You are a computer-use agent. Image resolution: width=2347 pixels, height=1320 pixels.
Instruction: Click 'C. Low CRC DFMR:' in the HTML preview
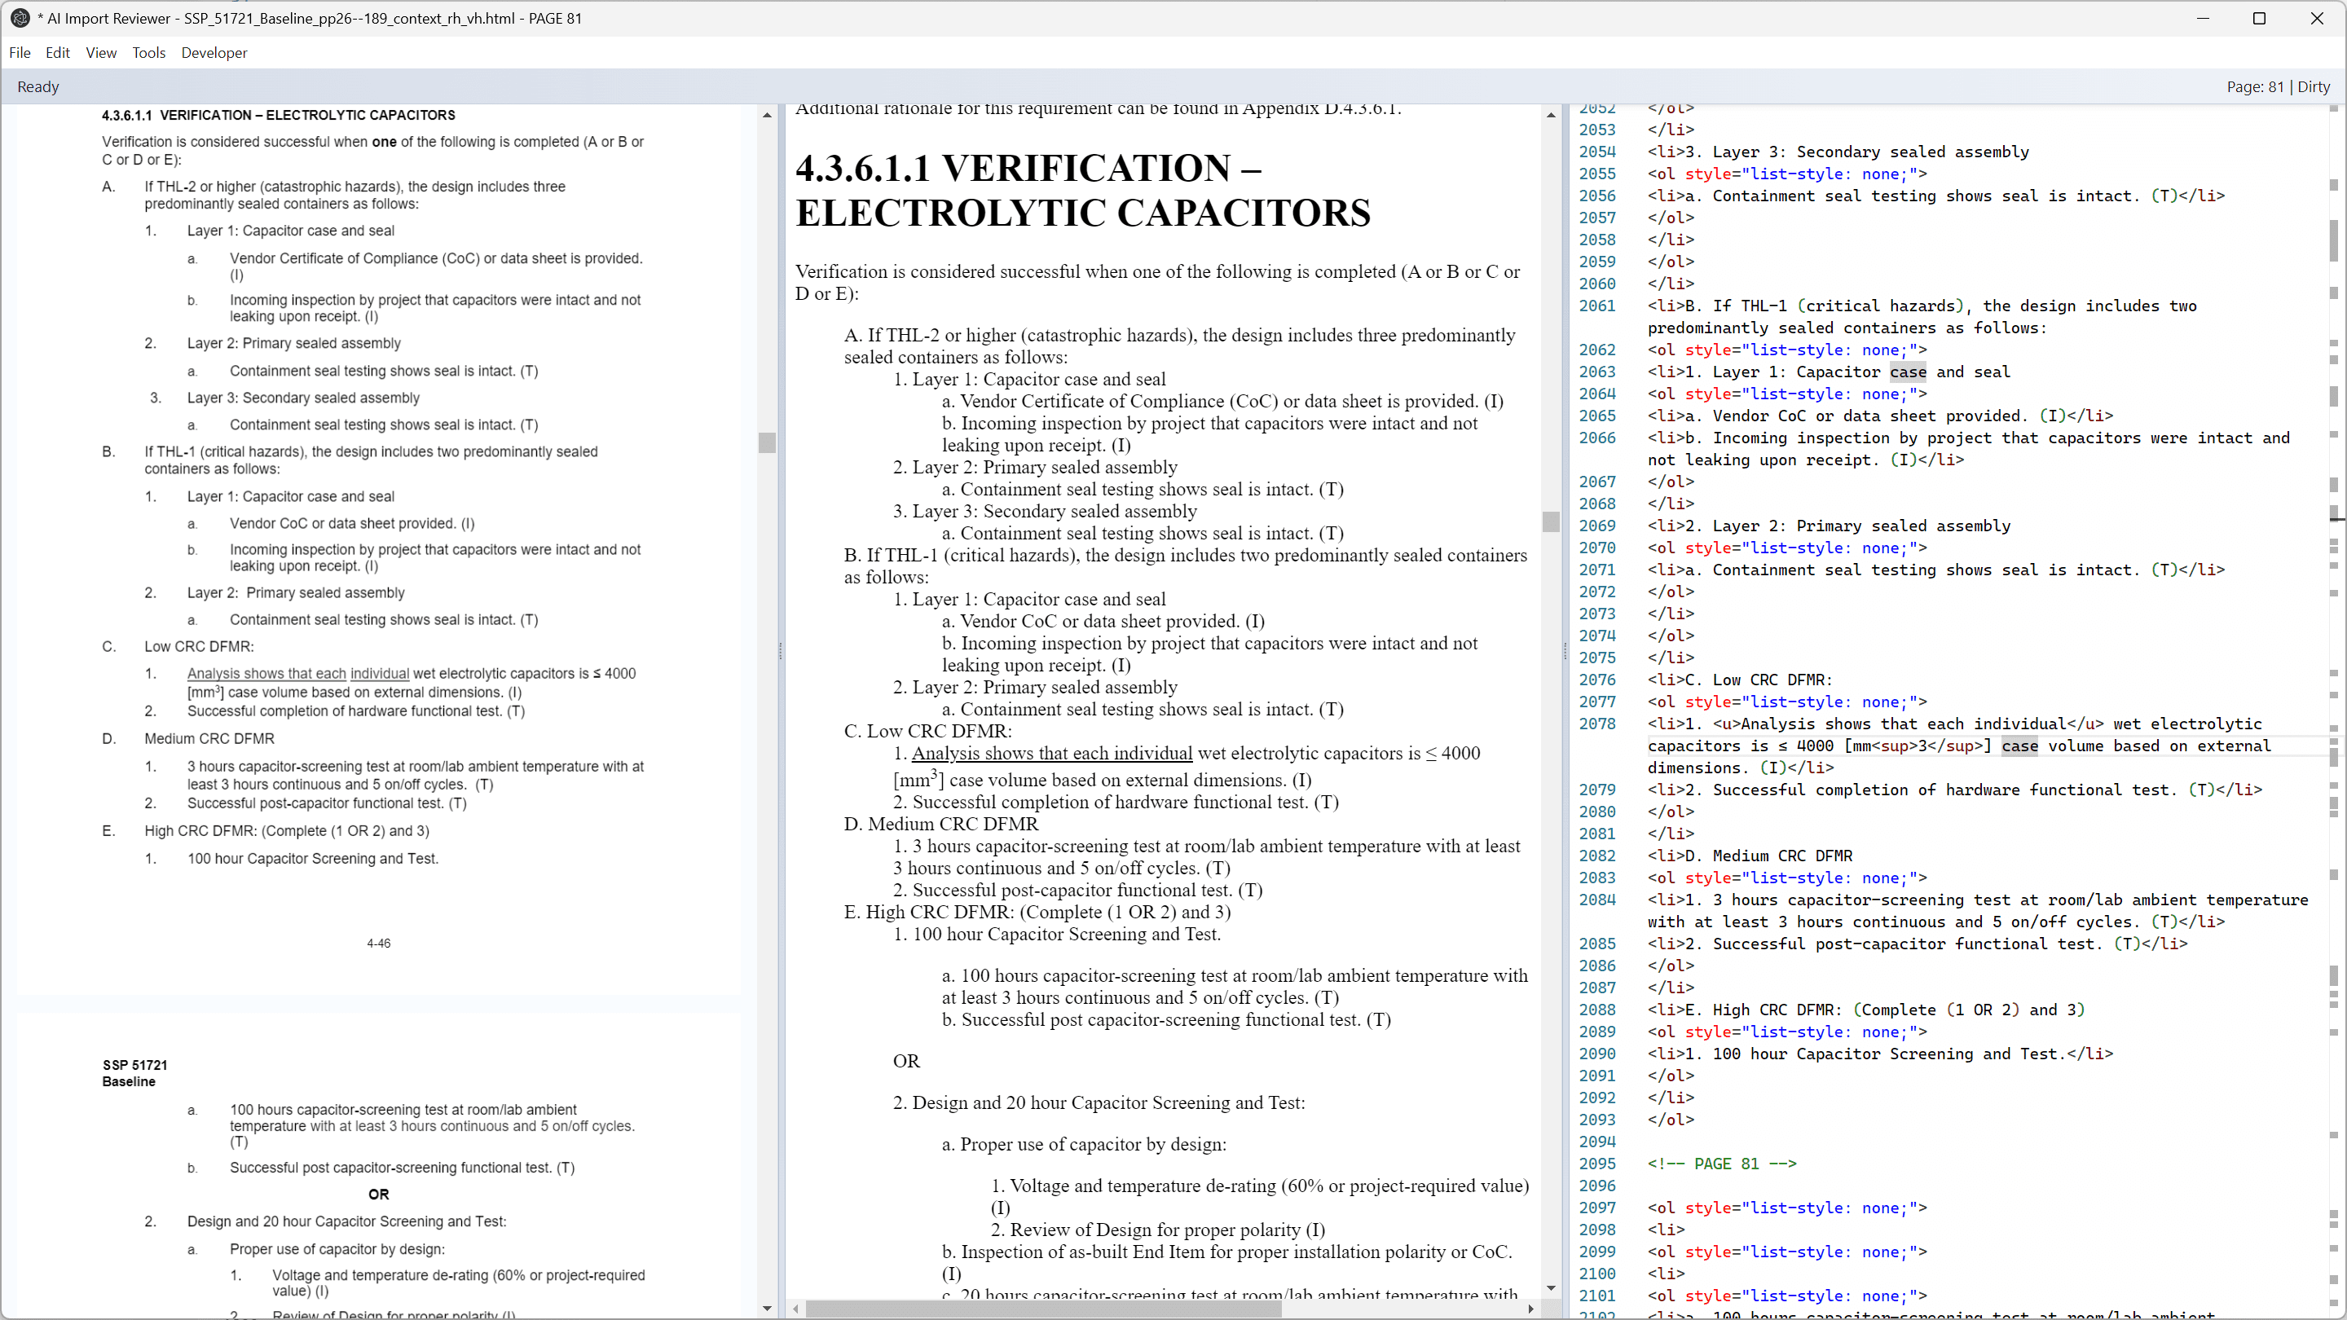927,732
